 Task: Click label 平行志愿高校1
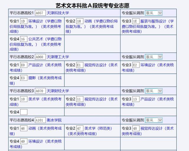tap(22, 13)
